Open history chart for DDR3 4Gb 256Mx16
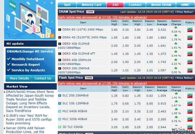The image size is (195, 134). [x=190, y=62]
